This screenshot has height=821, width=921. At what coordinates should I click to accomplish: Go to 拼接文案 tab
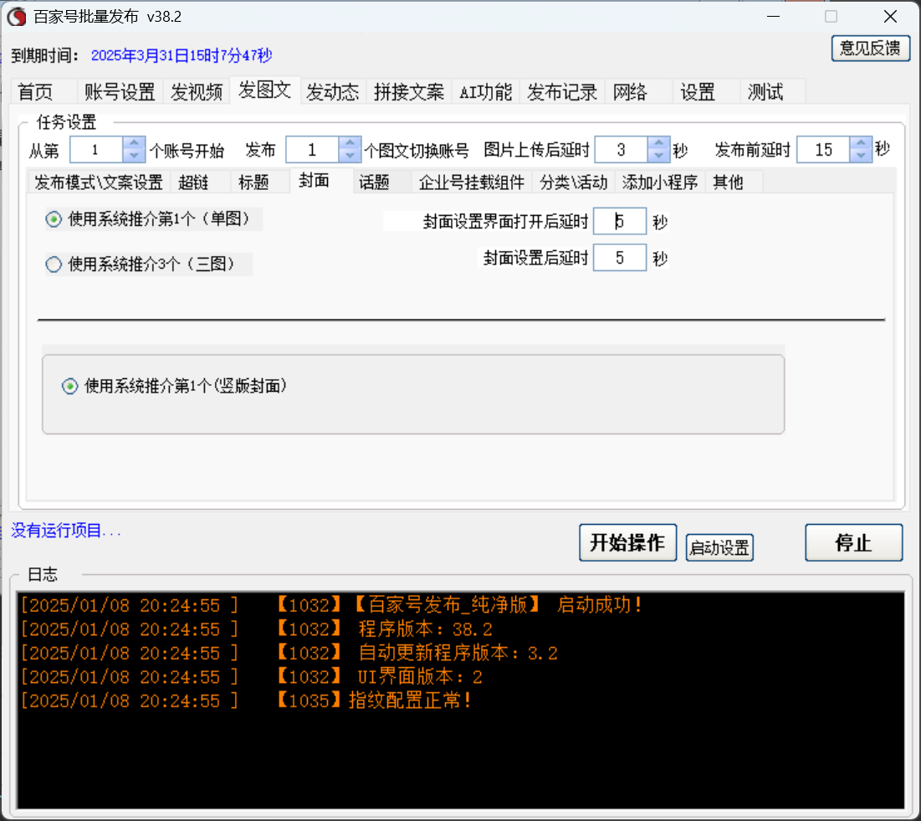pos(409,92)
